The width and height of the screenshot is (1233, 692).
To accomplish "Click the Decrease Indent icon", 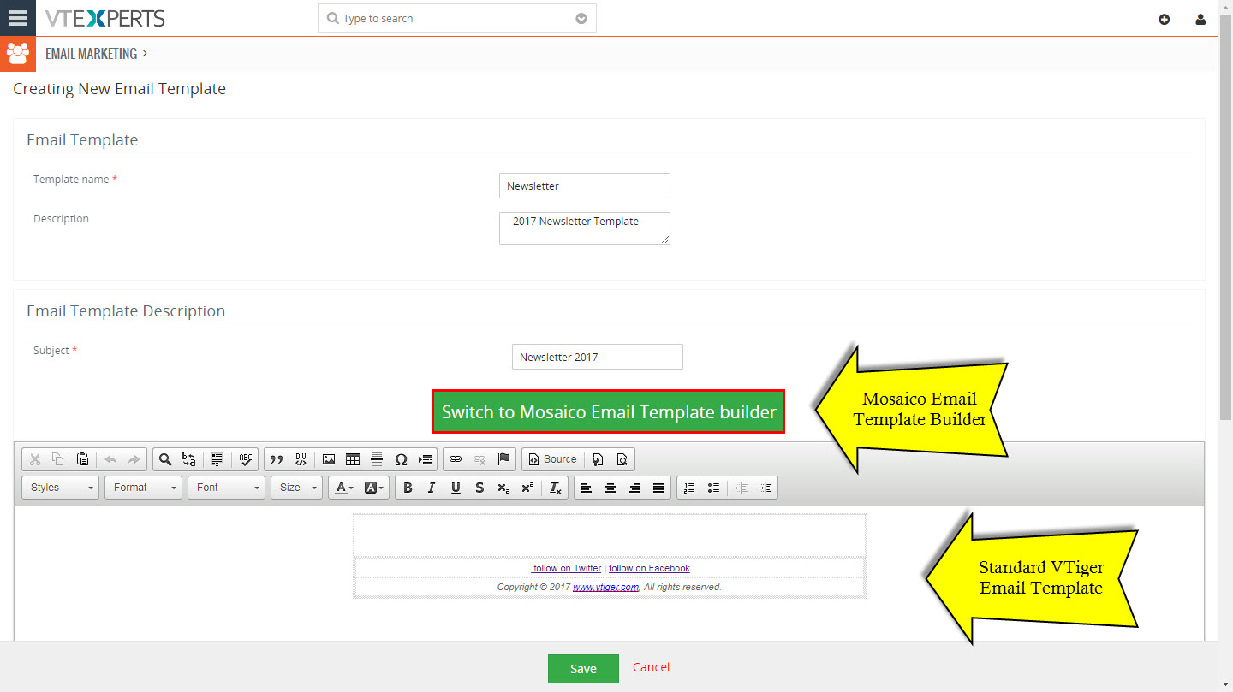I will coord(742,488).
